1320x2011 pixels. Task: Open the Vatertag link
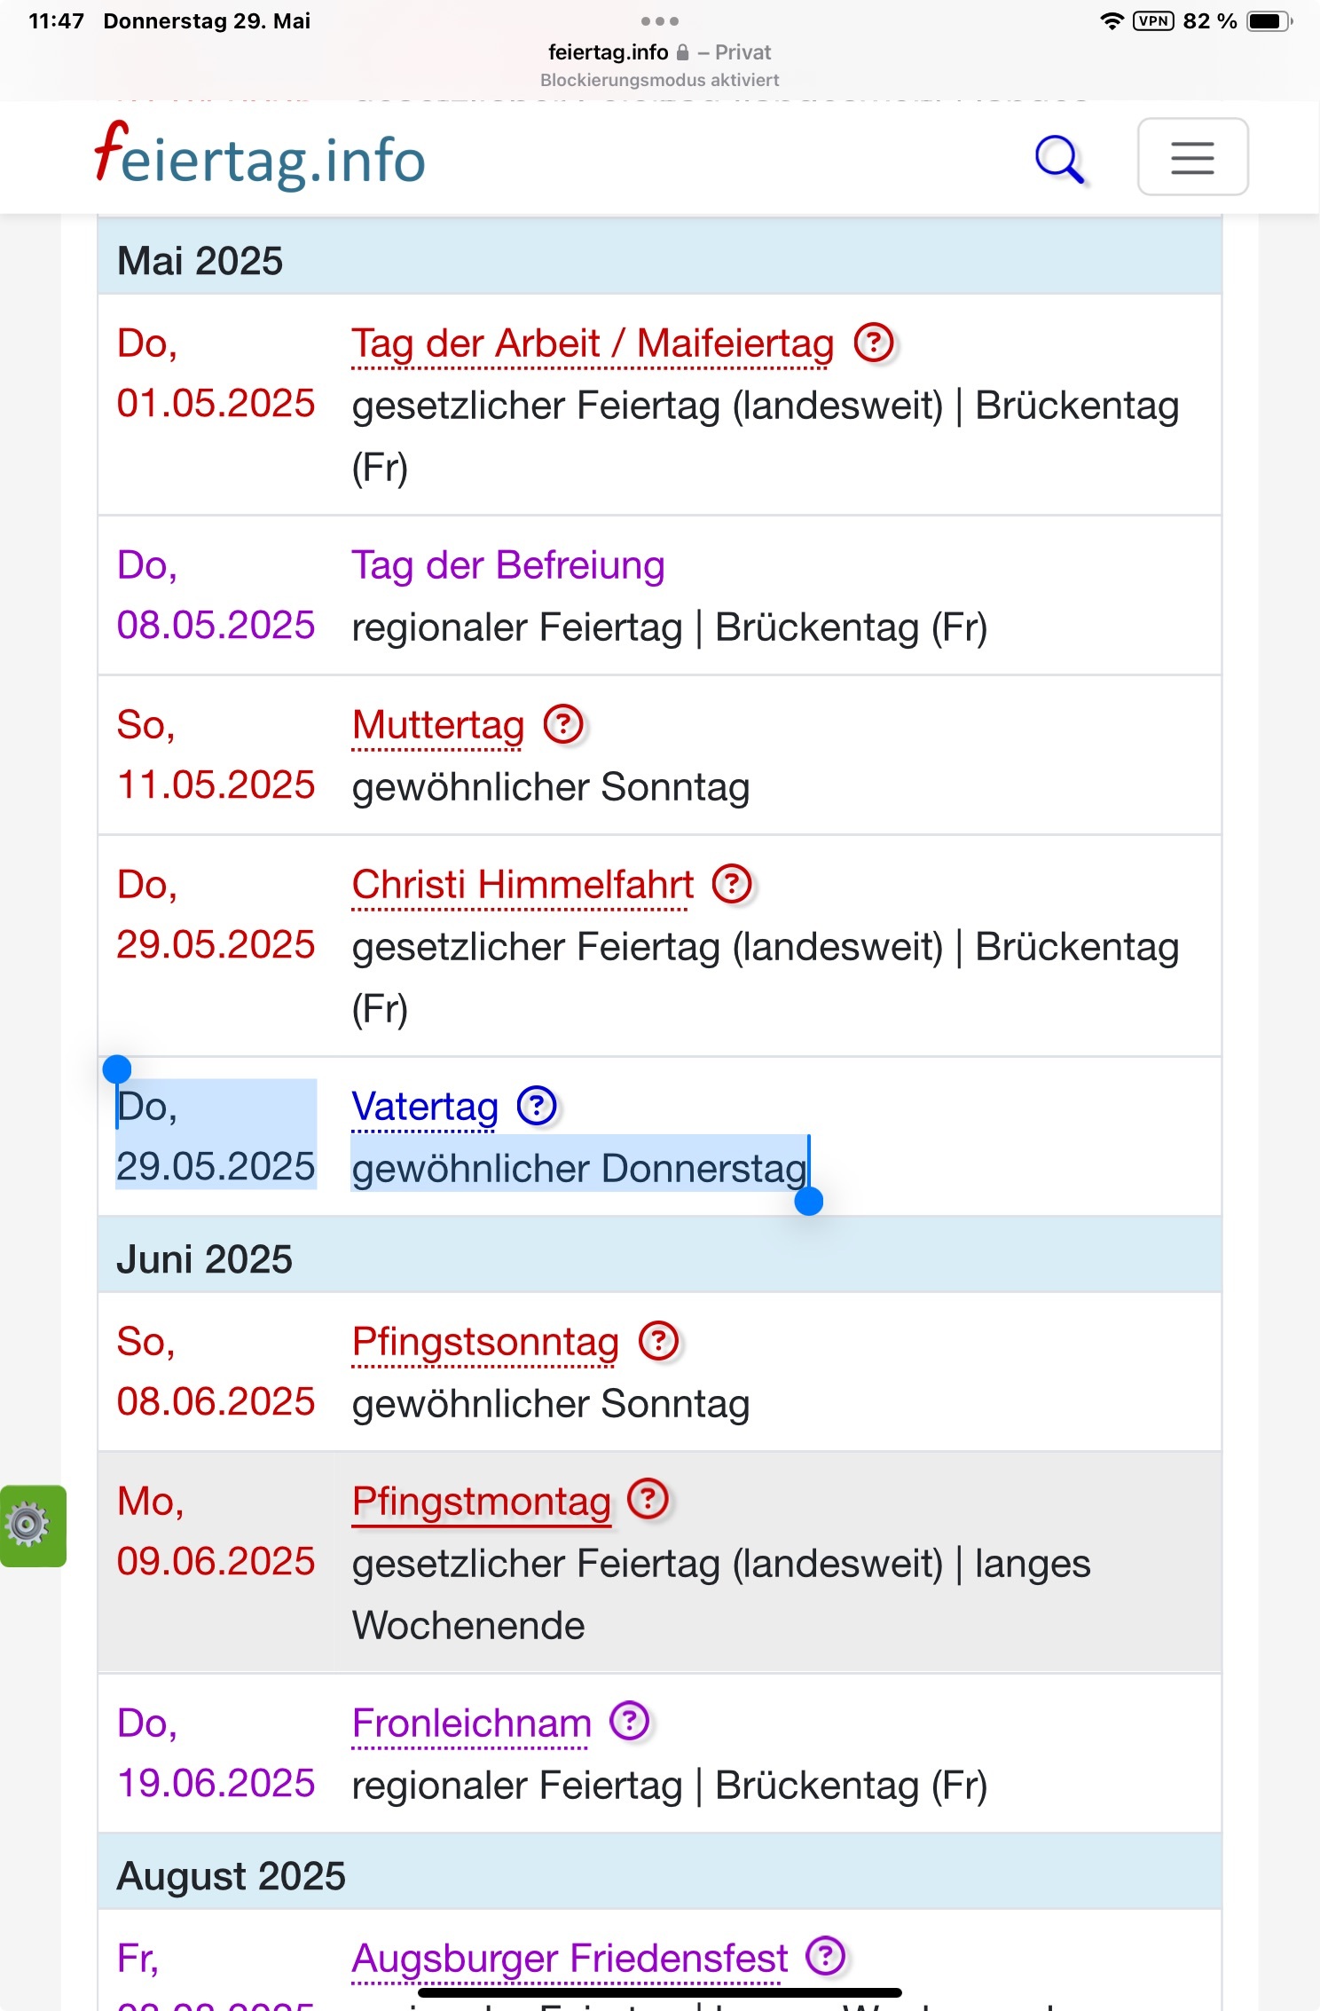click(x=425, y=1107)
